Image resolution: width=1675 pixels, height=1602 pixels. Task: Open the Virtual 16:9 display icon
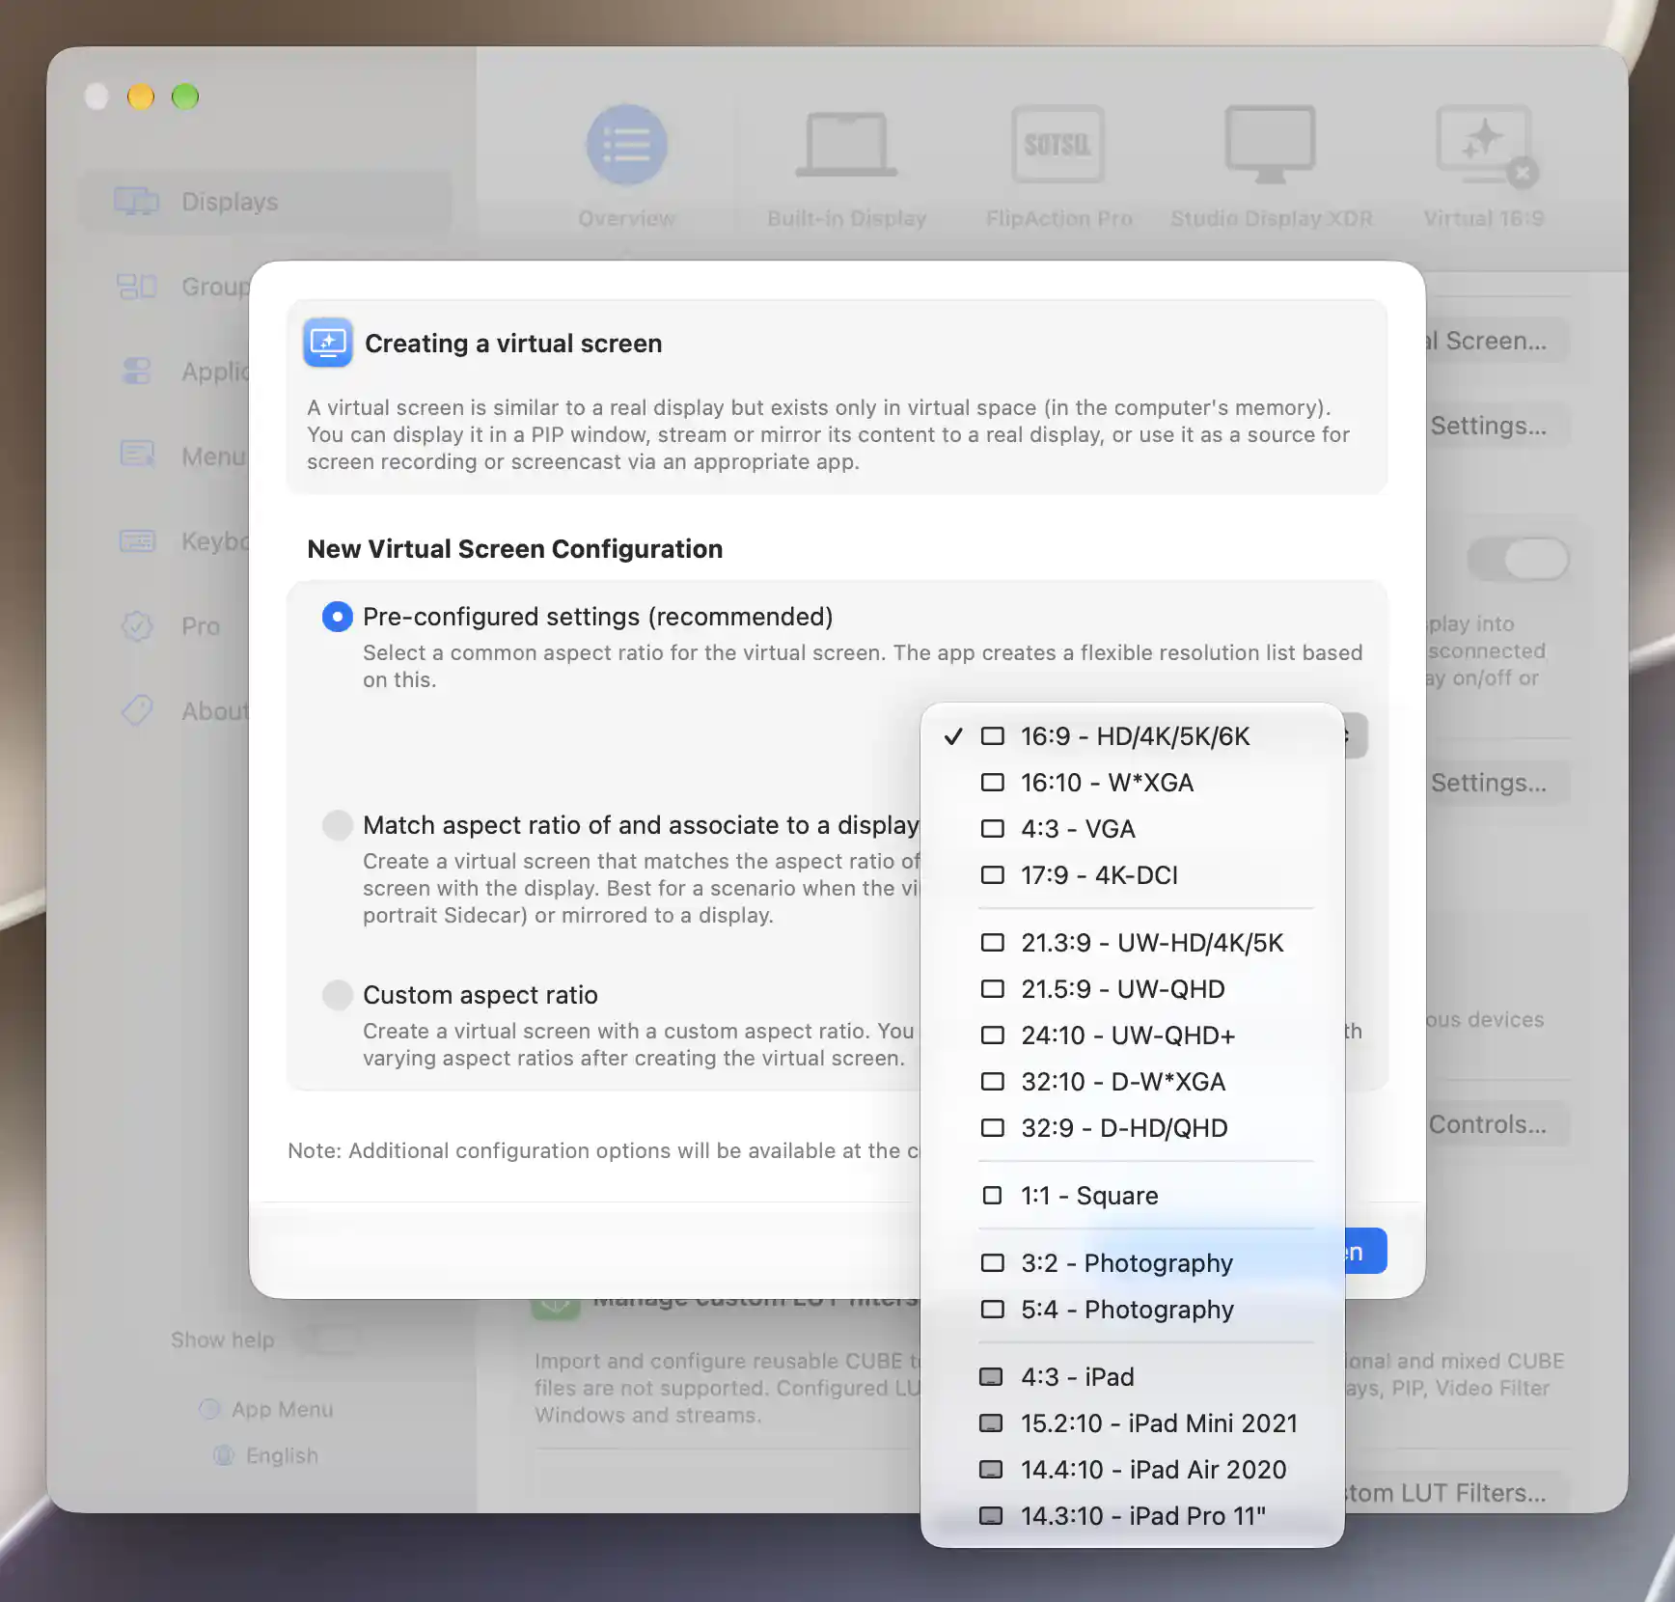1484,145
